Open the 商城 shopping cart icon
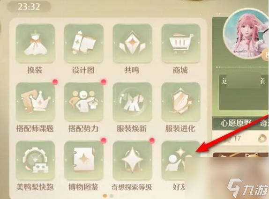 coord(181,44)
